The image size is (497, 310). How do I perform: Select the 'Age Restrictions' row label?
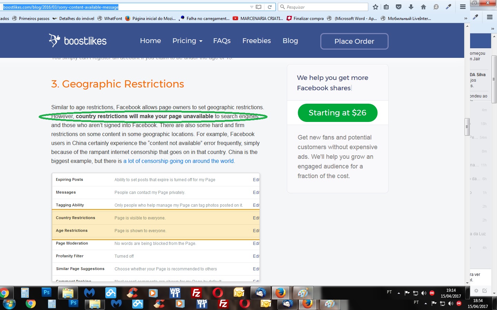[x=72, y=231]
